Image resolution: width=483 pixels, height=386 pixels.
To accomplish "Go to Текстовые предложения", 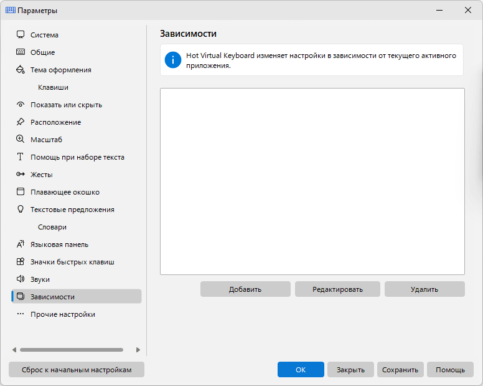I will point(77,210).
